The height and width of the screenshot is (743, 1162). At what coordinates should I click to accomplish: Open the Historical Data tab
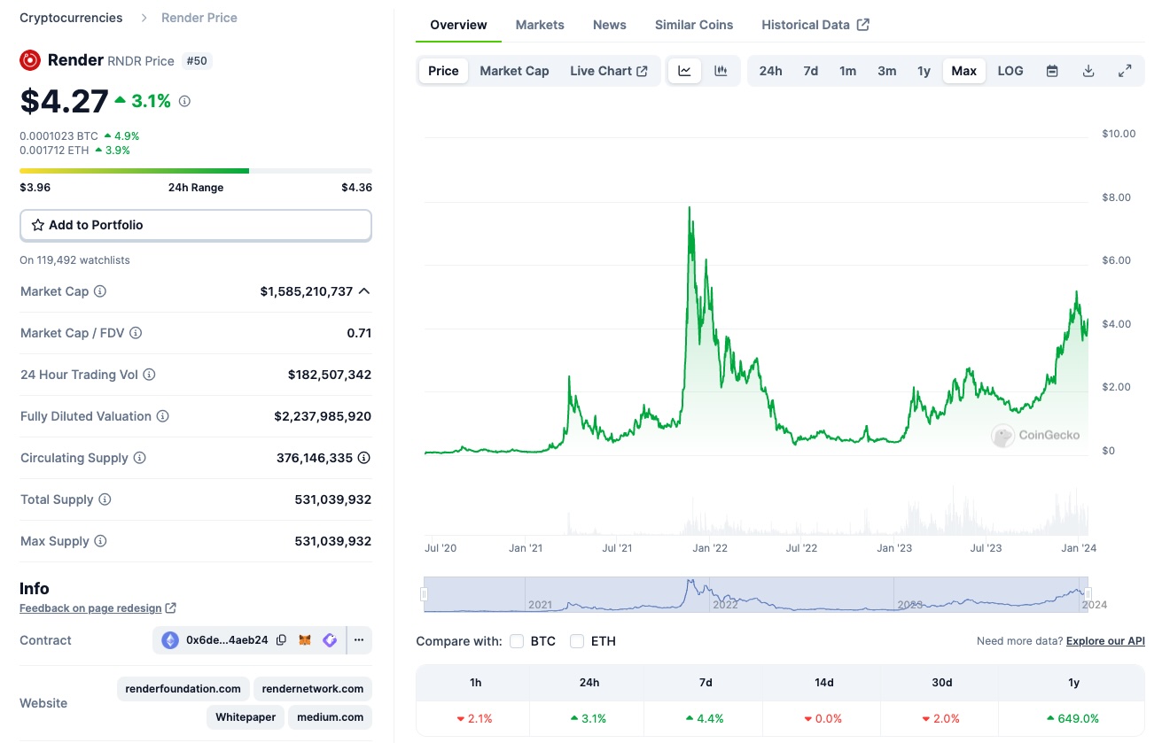click(815, 25)
